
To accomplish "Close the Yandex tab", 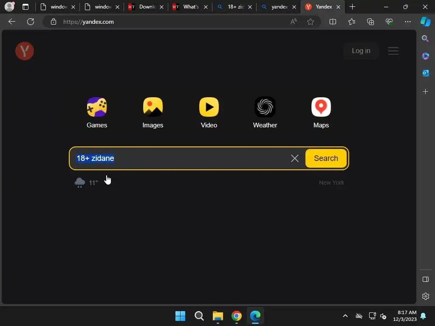I will pos(338,7).
